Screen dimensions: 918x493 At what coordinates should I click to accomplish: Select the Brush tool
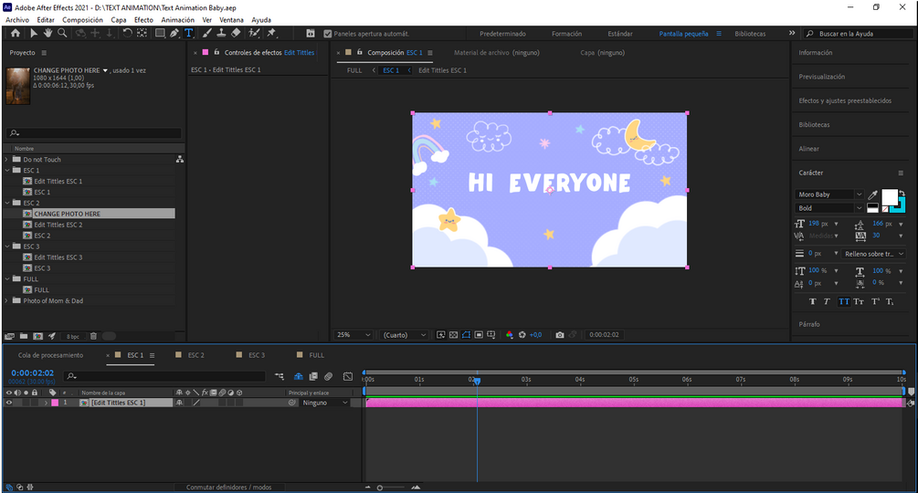[206, 34]
